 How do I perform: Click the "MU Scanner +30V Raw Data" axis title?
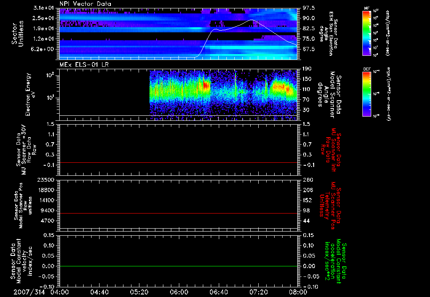click(26, 151)
